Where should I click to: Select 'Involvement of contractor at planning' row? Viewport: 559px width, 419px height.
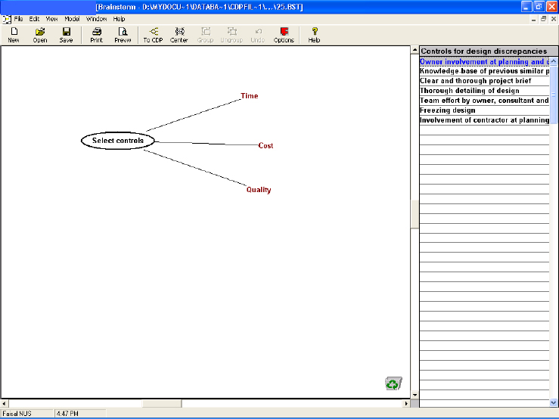(x=484, y=120)
